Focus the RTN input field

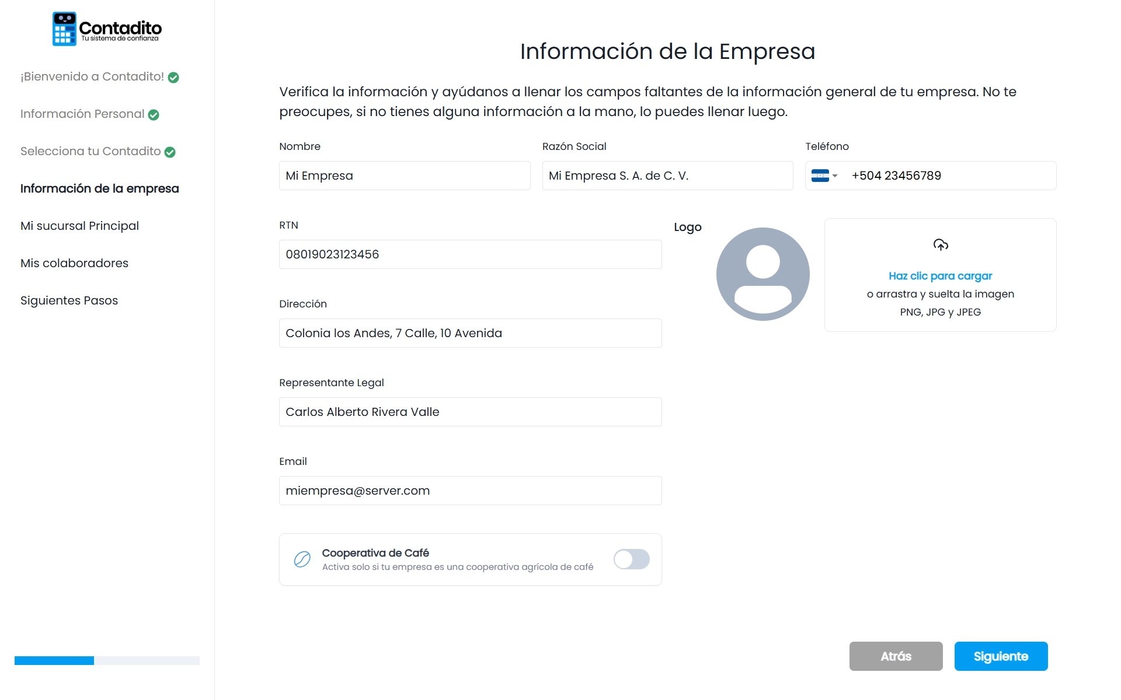[470, 254]
